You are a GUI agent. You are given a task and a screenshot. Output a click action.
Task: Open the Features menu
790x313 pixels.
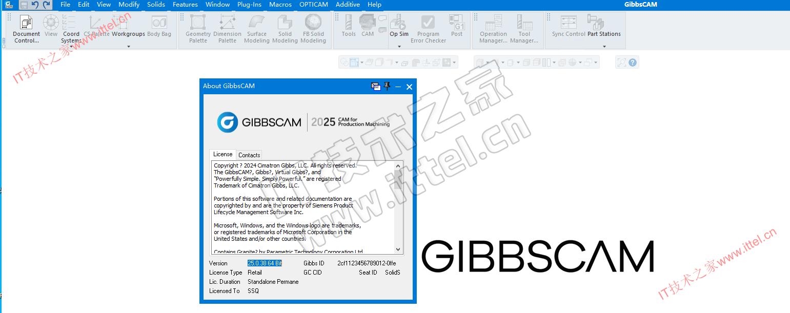pos(185,5)
